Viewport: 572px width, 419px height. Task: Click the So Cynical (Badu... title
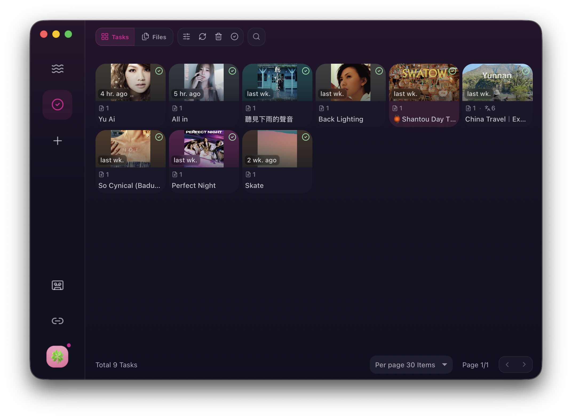pos(129,186)
